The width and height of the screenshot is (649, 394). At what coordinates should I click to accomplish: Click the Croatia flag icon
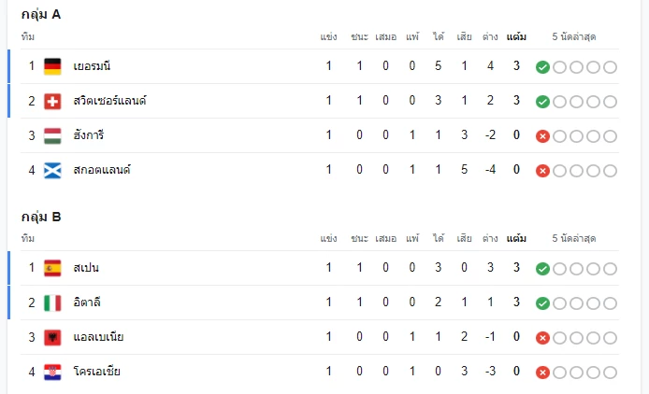click(52, 373)
